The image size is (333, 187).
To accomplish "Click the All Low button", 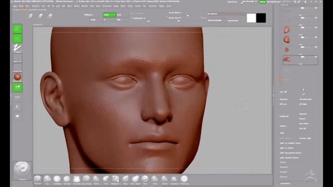I will [x=283, y=104].
